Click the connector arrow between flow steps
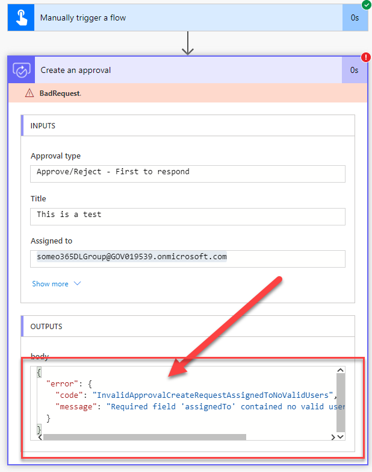Screen dimensions: 372x472 188,44
